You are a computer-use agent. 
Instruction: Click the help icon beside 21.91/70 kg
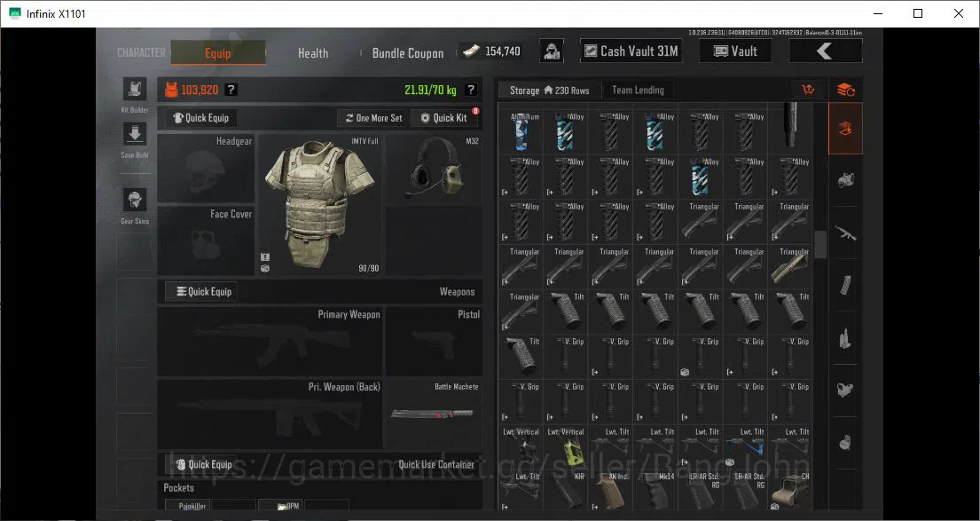(471, 90)
